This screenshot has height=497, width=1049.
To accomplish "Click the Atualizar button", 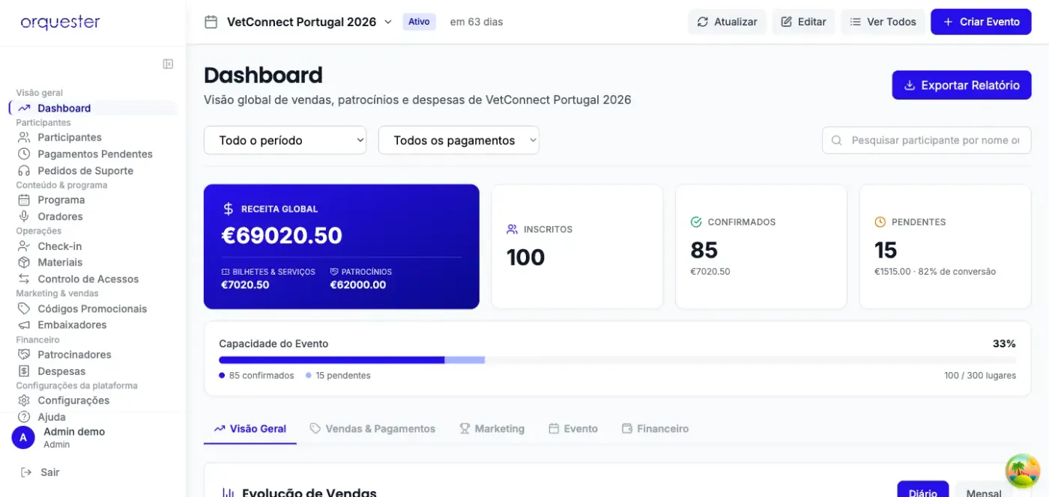I will (727, 22).
